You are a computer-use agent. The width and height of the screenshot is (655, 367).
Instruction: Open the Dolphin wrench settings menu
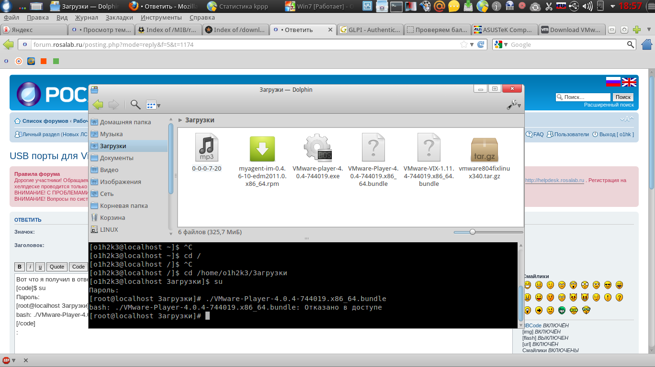point(513,105)
